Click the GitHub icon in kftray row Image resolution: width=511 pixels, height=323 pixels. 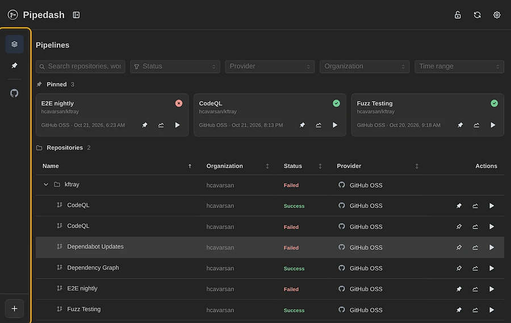[342, 185]
